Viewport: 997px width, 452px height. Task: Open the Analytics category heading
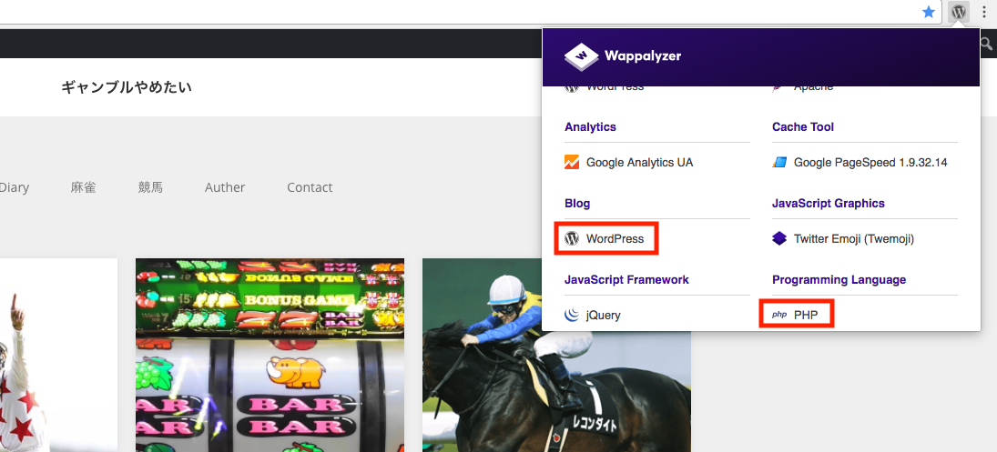point(590,127)
